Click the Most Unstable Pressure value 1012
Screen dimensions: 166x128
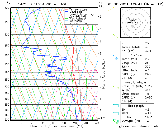pyautogui.click(x=149, y=86)
